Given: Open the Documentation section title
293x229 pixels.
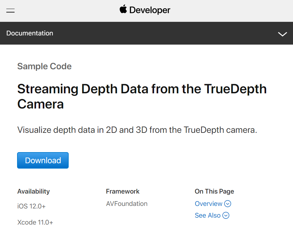Looking at the screenshot, I should click(x=30, y=33).
